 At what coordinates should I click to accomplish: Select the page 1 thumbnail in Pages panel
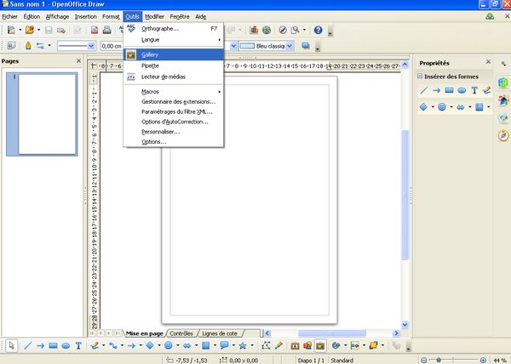[x=42, y=114]
